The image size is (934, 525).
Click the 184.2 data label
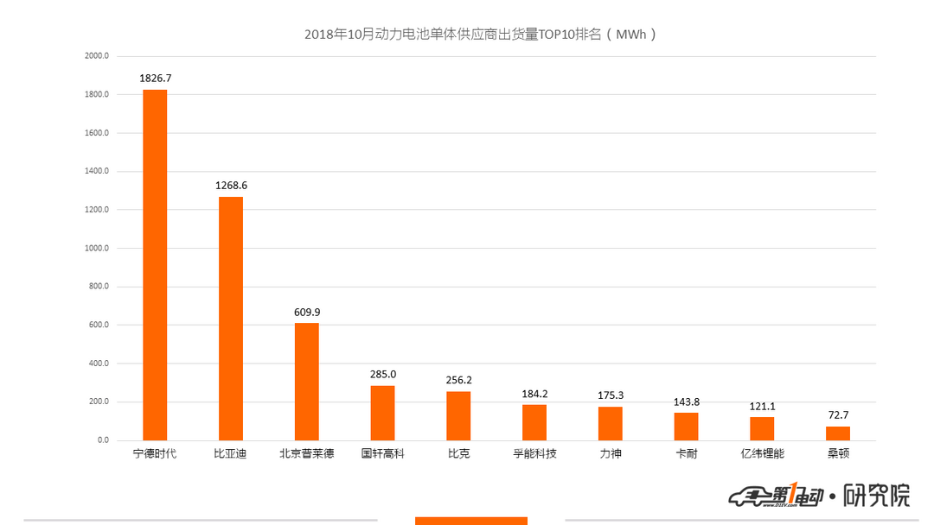tap(534, 394)
